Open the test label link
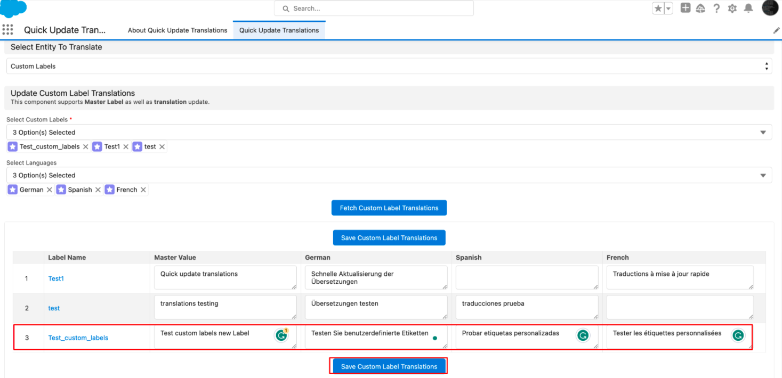782x378 pixels. (x=54, y=308)
